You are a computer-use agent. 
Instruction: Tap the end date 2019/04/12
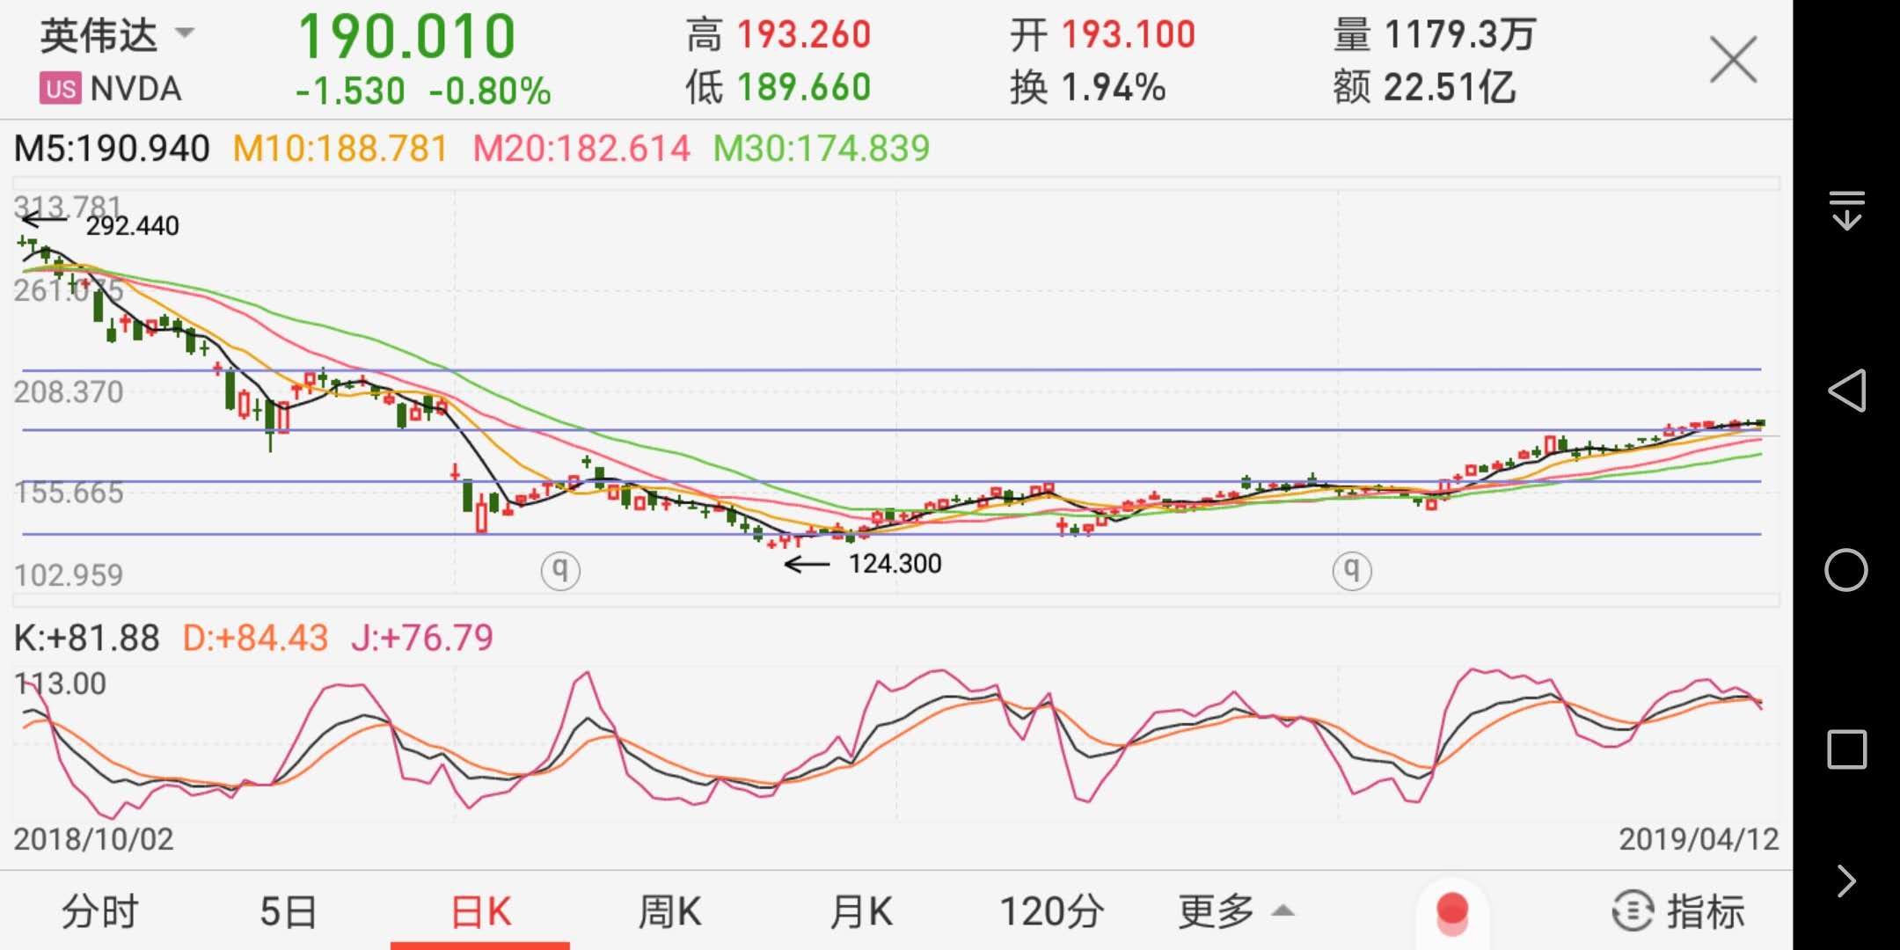(1699, 838)
